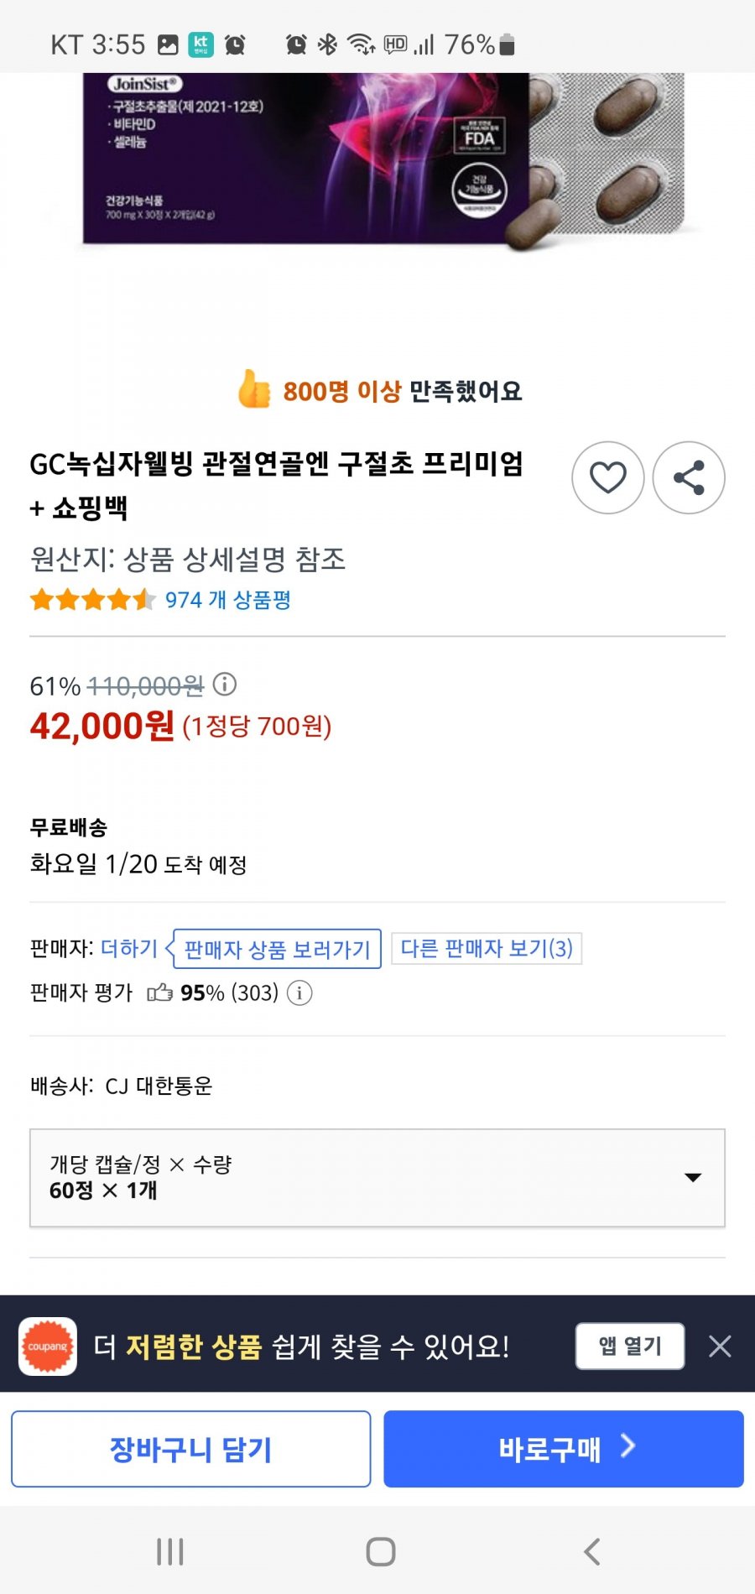Image resolution: width=755 pixels, height=1594 pixels.
Task: Expand the 60정 × 1개 quantity dropdown
Action: tap(377, 1178)
